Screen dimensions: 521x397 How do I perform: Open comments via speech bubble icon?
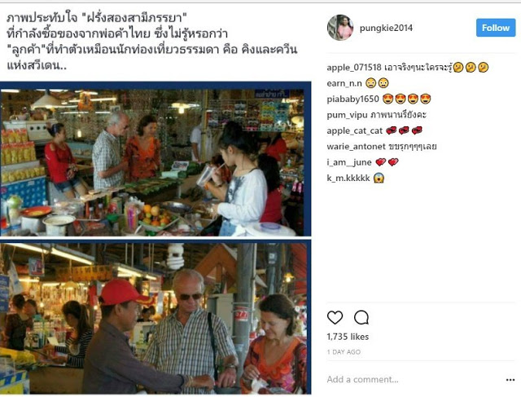pos(361,317)
